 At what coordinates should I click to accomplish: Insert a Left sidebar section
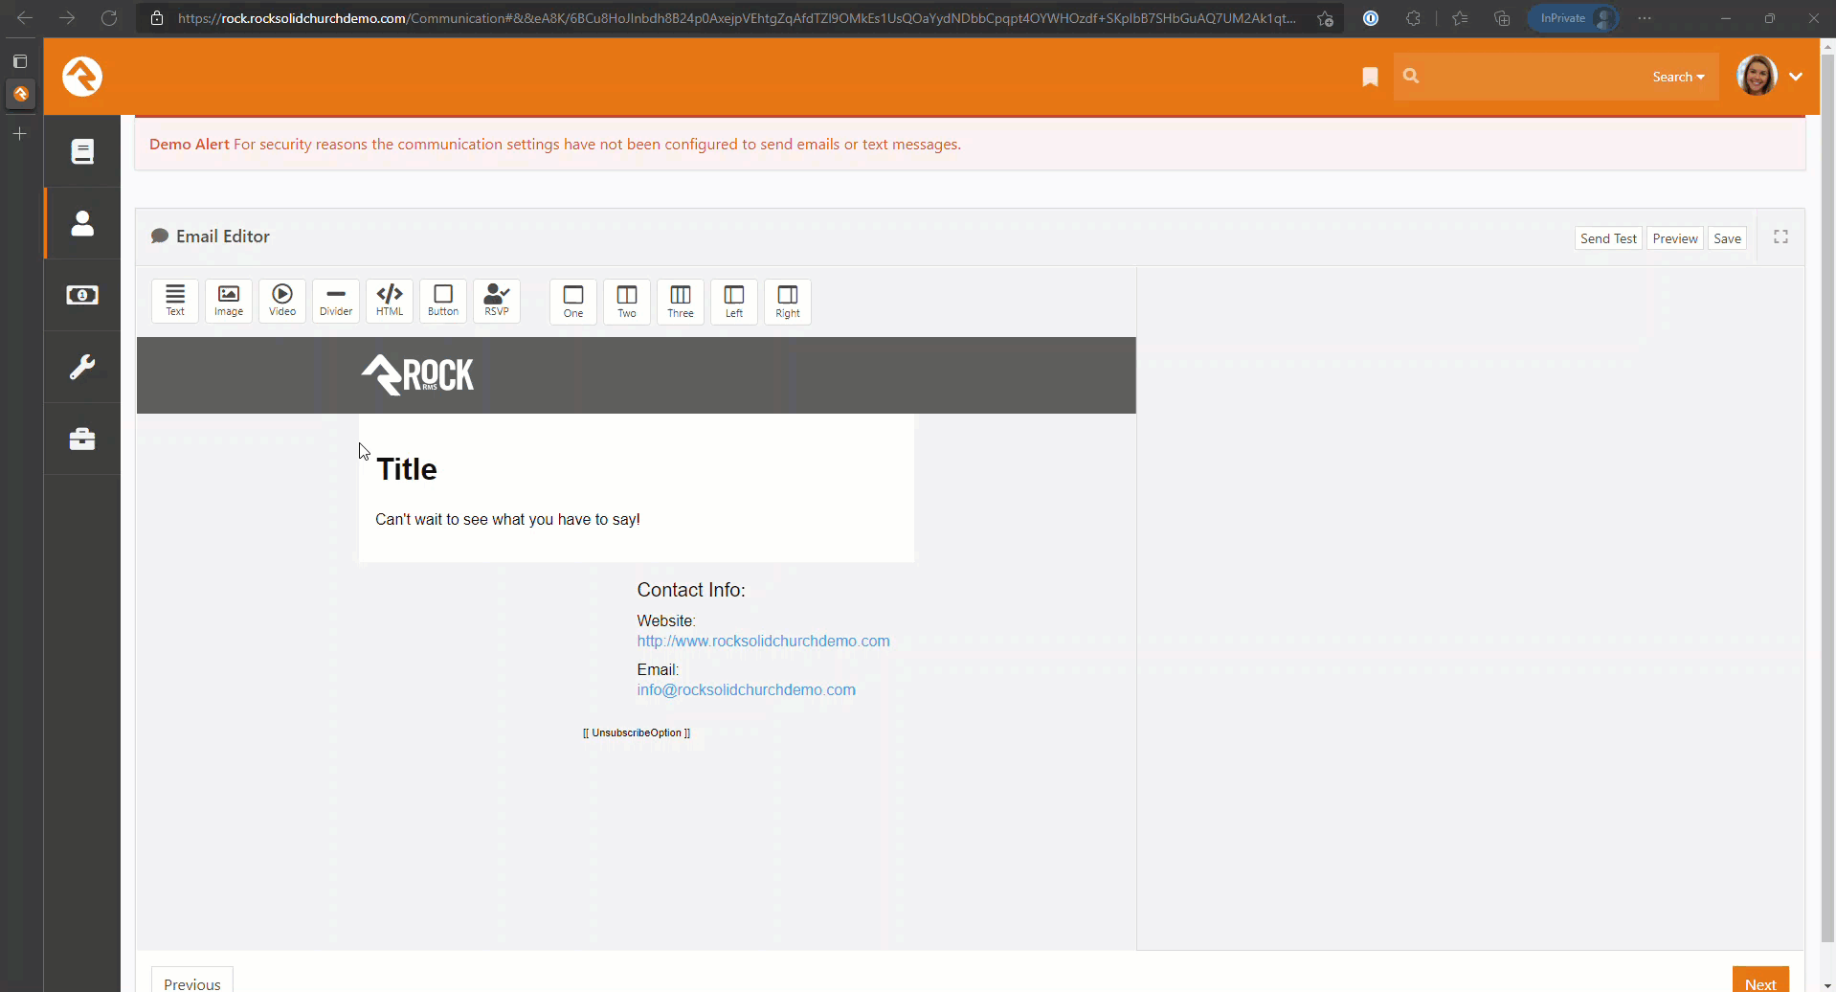click(734, 302)
